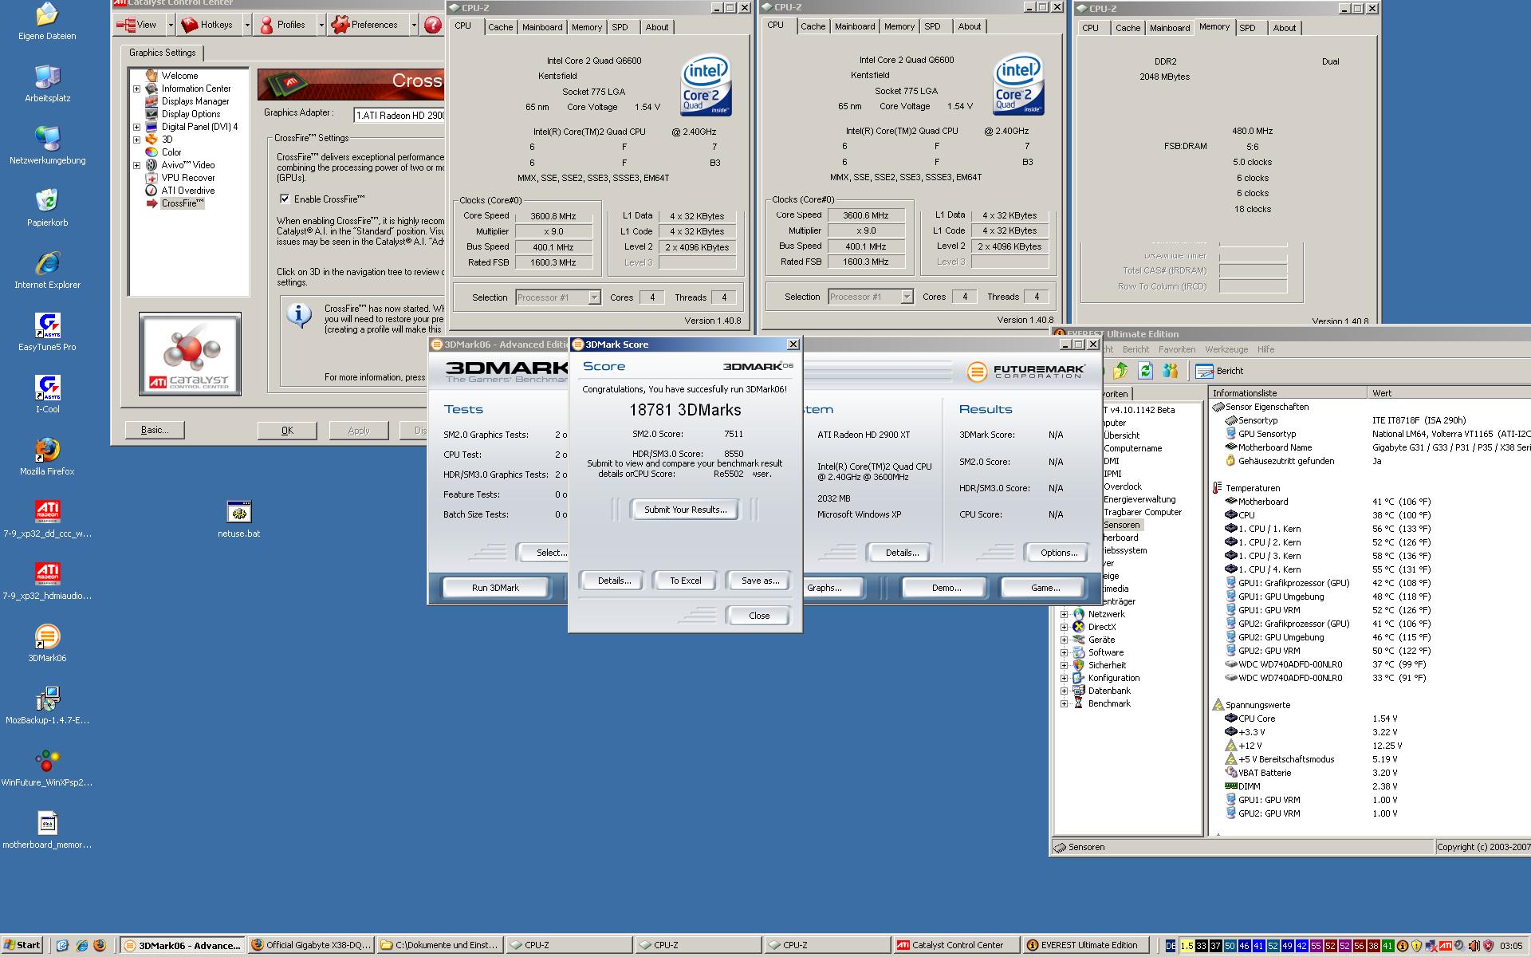This screenshot has width=1531, height=957.
Task: Click EVEREST up-folder arrow toolbar icon
Action: pos(1120,371)
